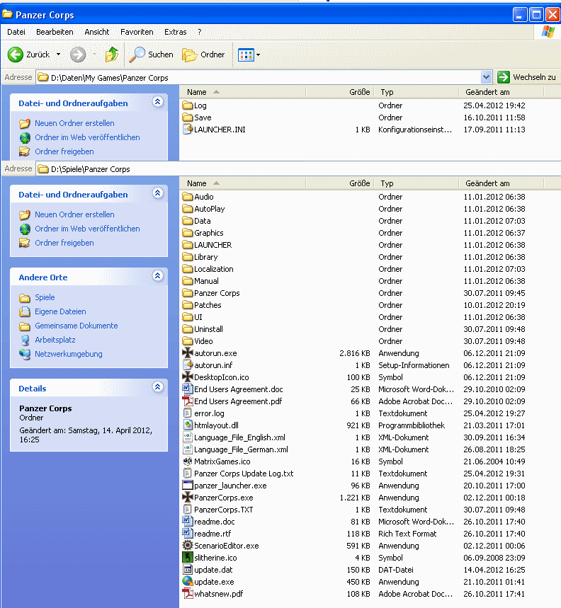Click upper Neuen Ordner erstellen link
This screenshot has height=608, width=561.
(74, 123)
